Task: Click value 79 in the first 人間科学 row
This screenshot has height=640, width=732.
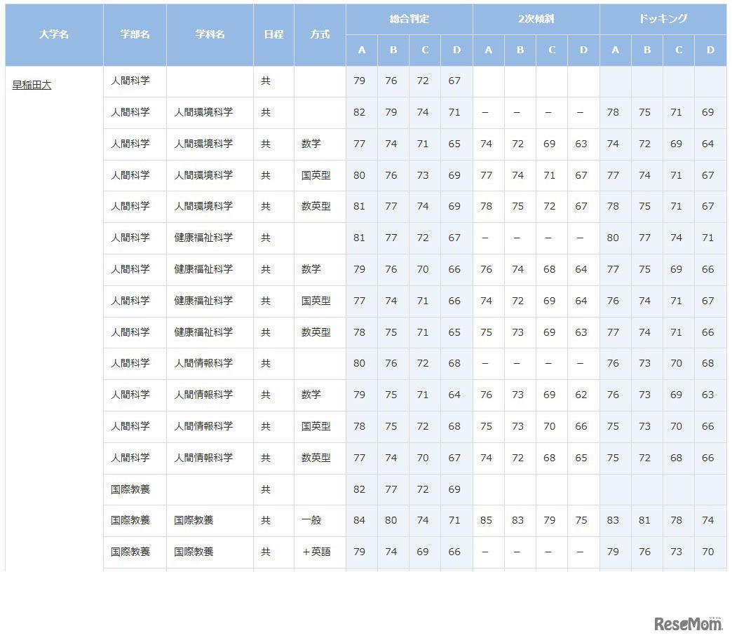Action: pyautogui.click(x=360, y=81)
